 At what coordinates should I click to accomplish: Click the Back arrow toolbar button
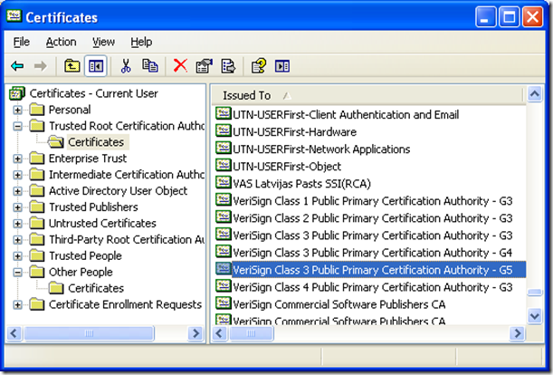[17, 66]
